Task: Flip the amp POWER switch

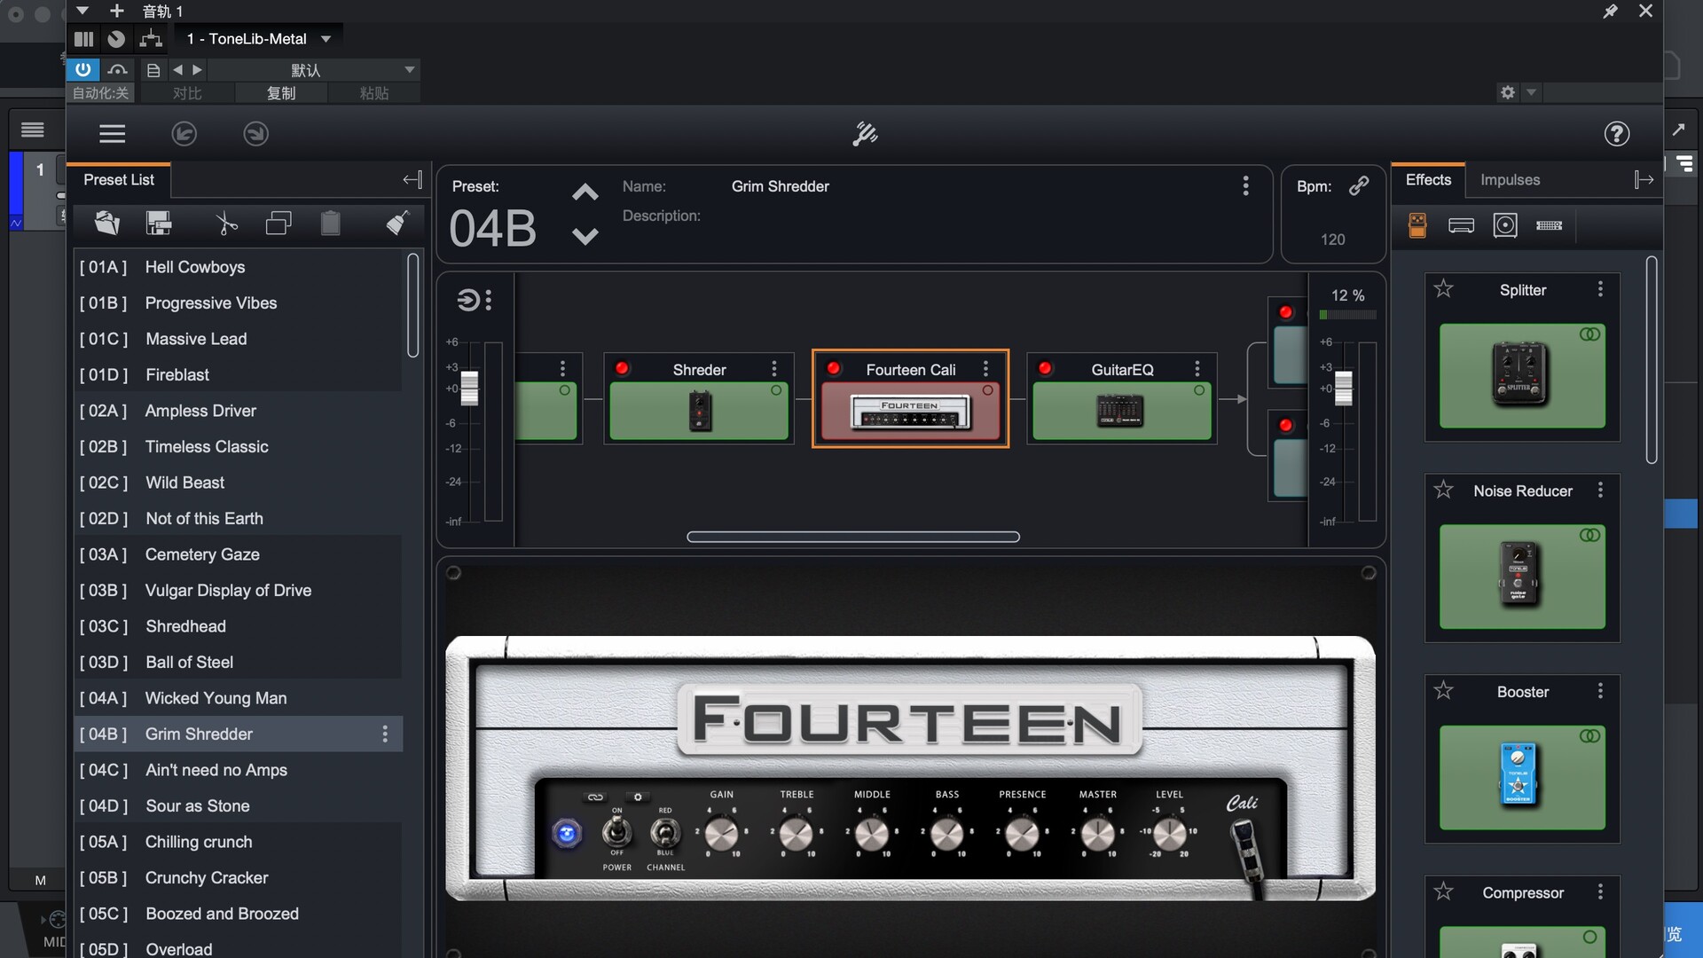Action: [x=616, y=832]
